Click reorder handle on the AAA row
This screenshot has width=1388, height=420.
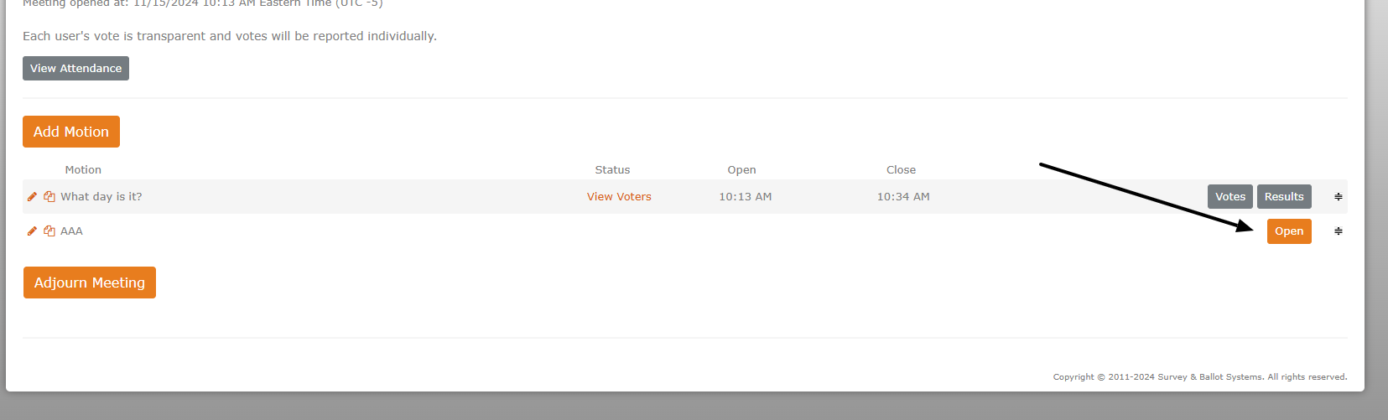coord(1339,231)
